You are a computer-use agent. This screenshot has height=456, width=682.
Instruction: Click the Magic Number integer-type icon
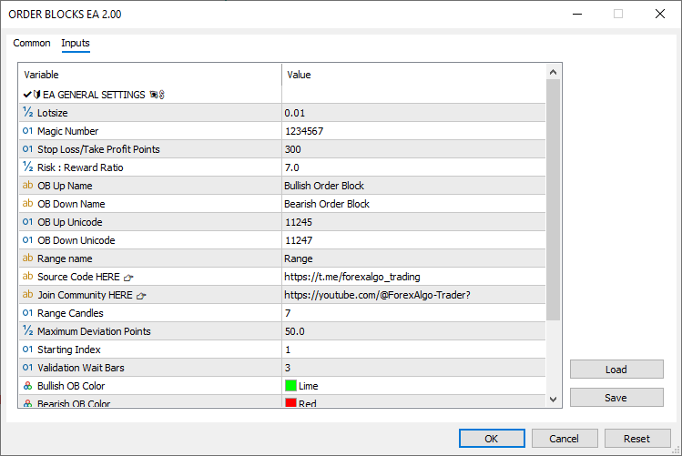pos(27,131)
